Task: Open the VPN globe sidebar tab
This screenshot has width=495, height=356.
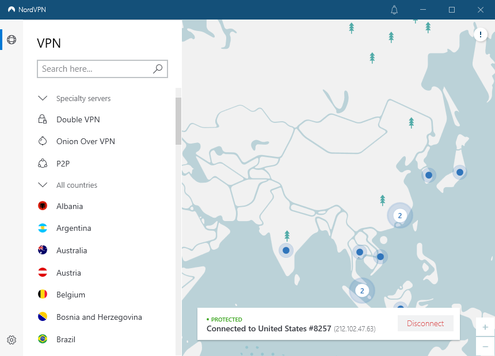Action: [x=12, y=40]
